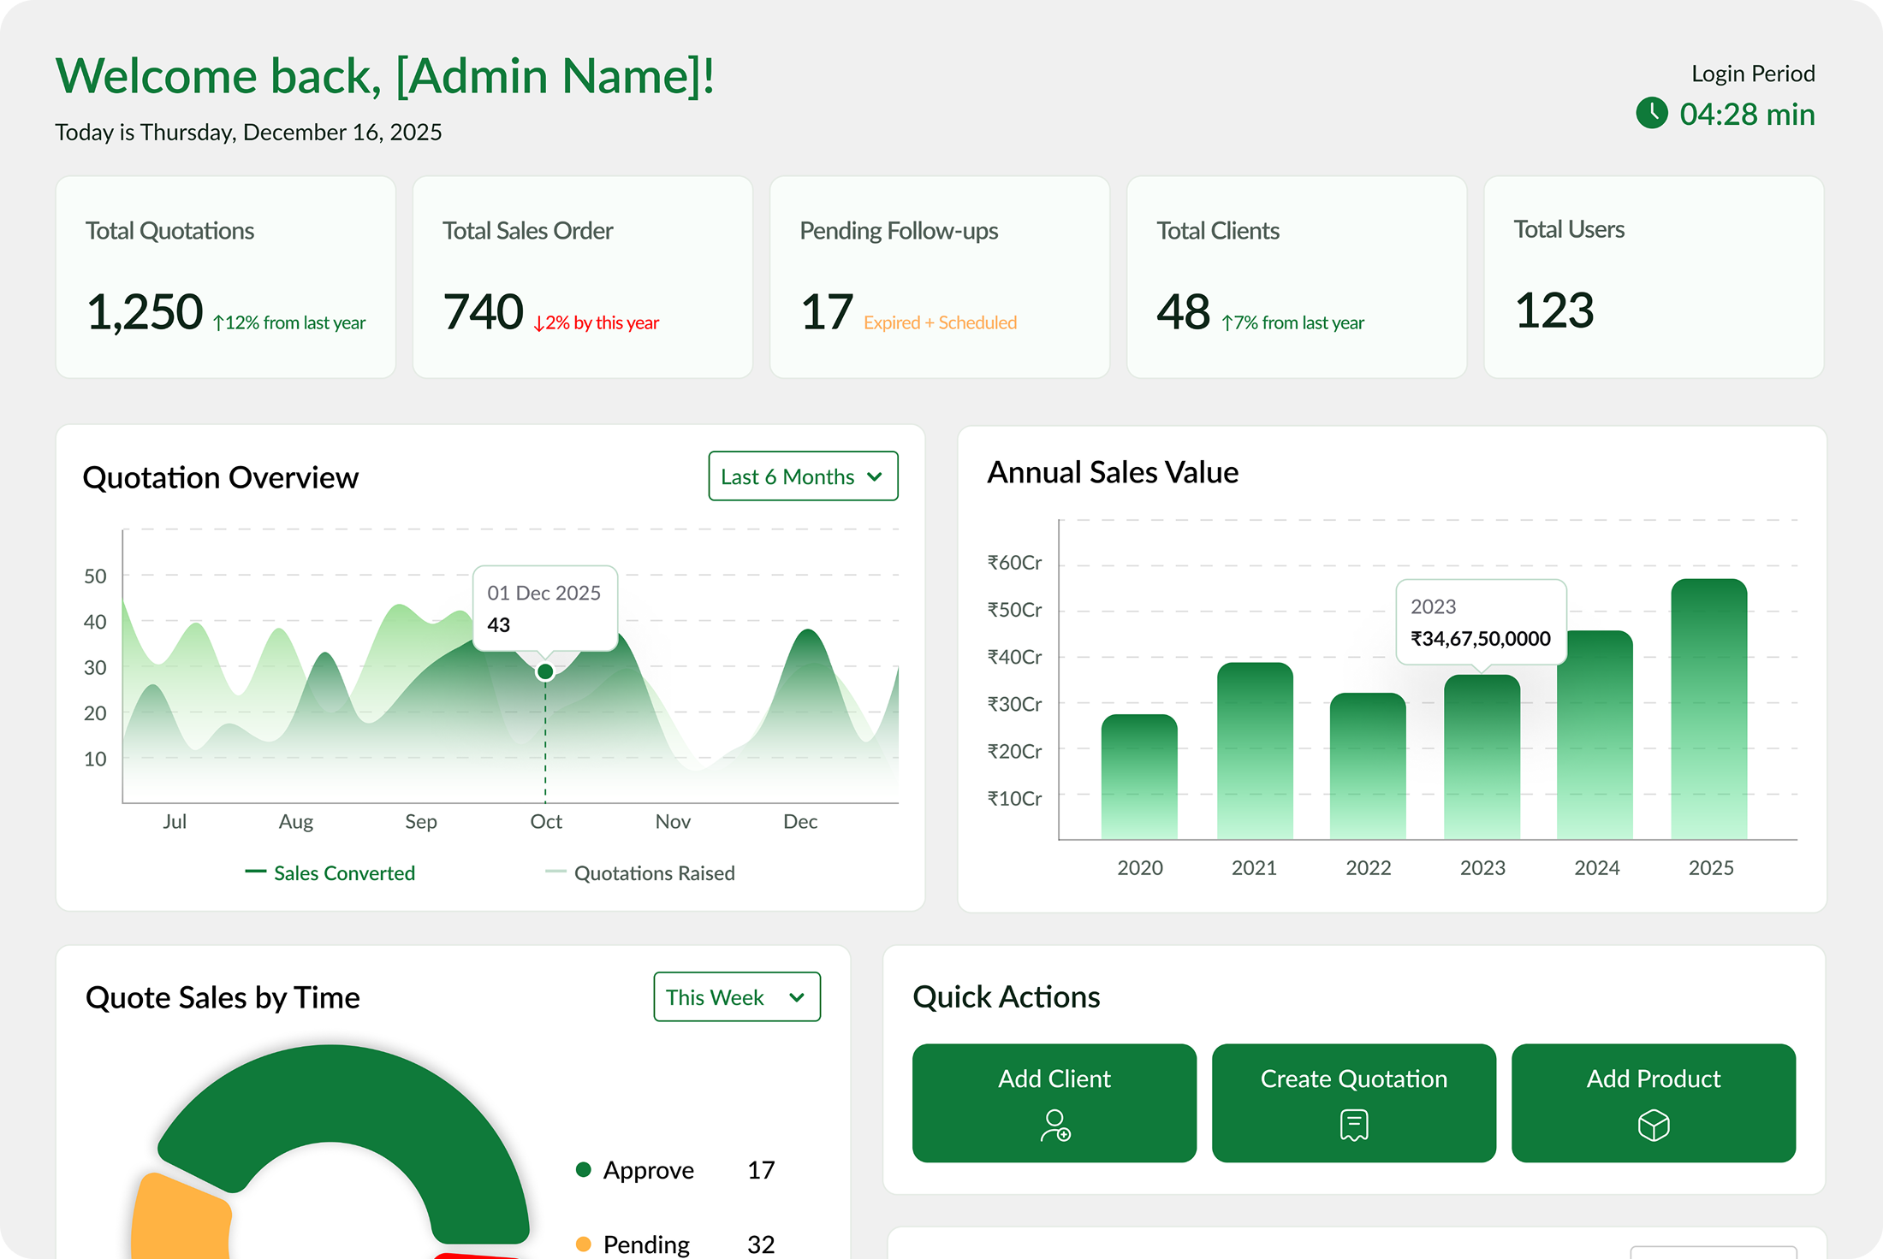Click the orange Pending legend dot
Image resolution: width=1883 pixels, height=1259 pixels.
coord(584,1244)
